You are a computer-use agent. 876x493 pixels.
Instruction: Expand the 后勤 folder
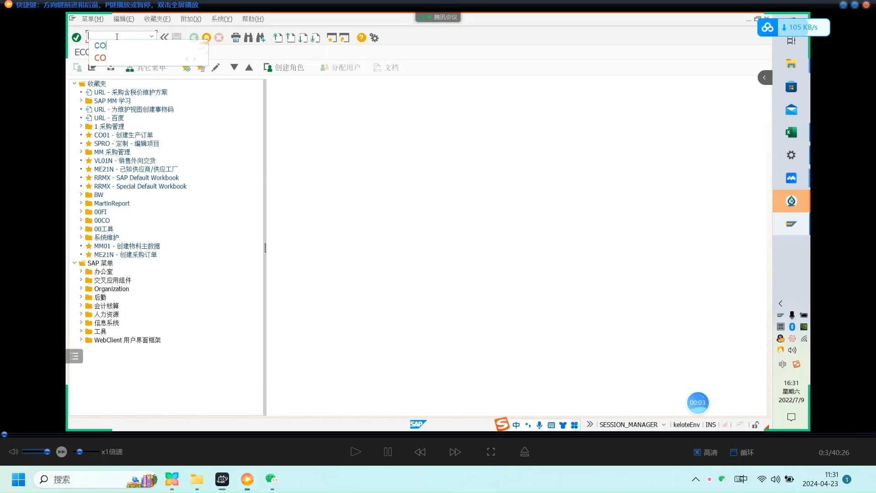tap(81, 297)
